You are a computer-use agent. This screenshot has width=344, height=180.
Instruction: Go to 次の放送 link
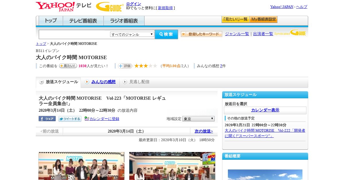tap(204, 131)
